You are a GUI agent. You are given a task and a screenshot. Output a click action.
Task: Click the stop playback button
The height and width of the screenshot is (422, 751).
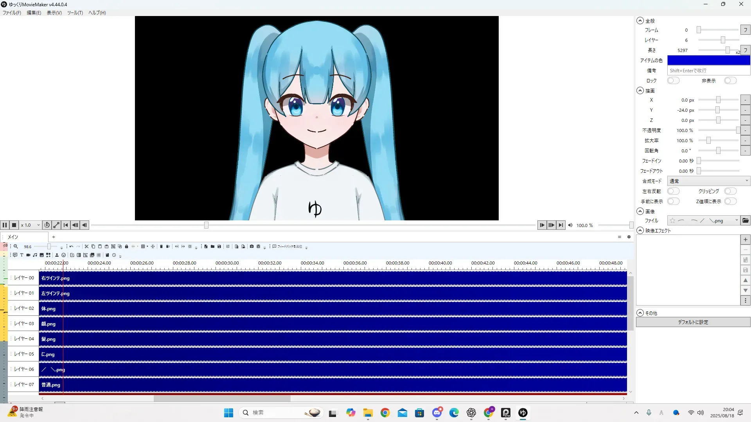coord(14,225)
